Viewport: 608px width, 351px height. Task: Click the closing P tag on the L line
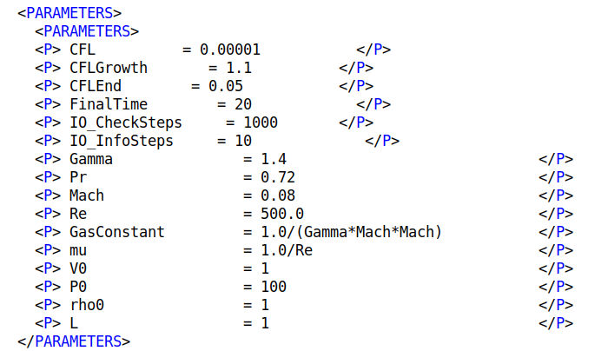click(x=556, y=323)
